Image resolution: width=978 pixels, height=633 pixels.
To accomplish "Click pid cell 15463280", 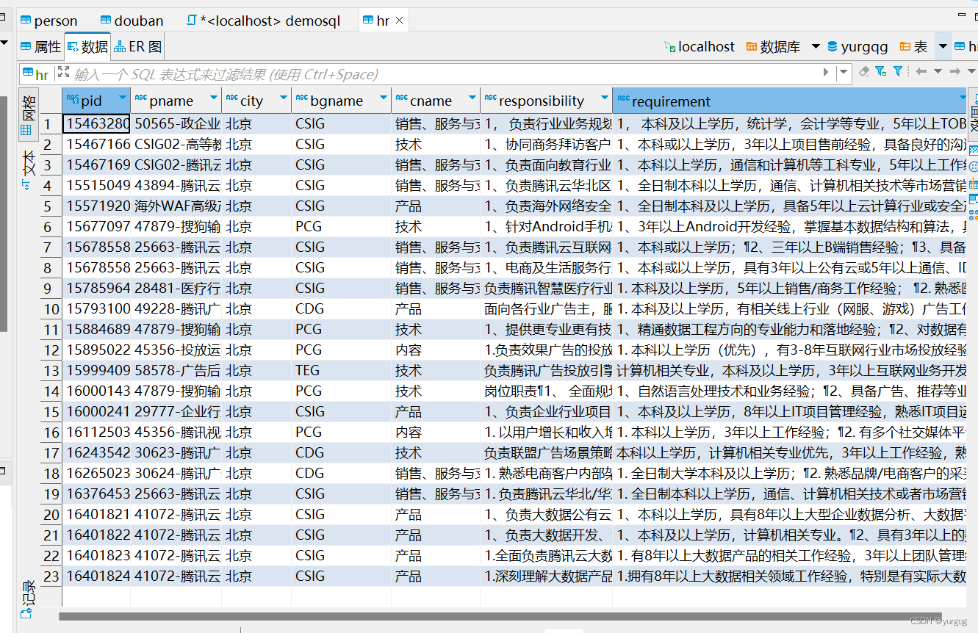I will click(97, 123).
